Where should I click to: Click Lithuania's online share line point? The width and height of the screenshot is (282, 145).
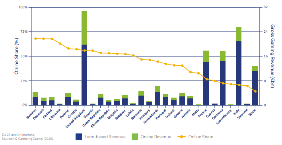pyautogui.click(x=60, y=43)
